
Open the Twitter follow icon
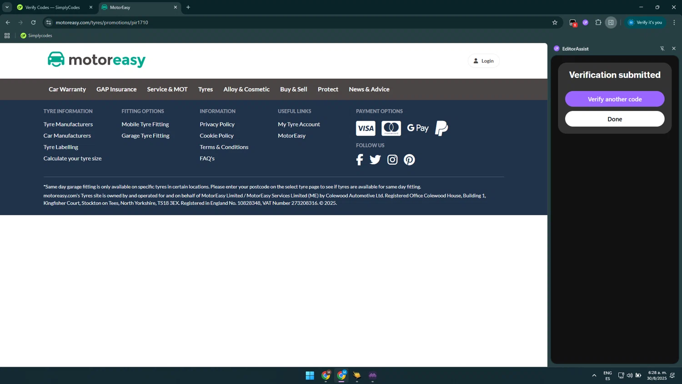pyautogui.click(x=375, y=160)
